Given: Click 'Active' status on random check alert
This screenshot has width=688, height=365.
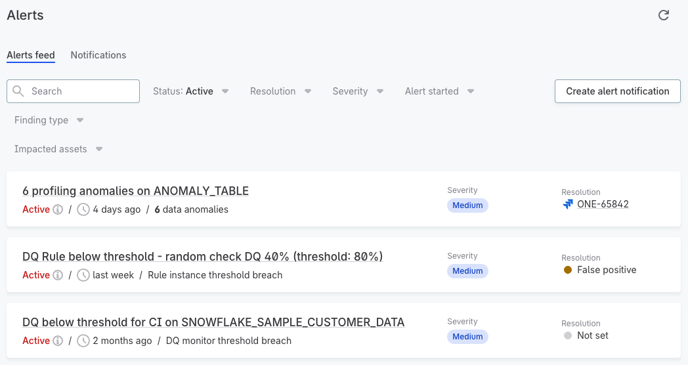Looking at the screenshot, I should 36,275.
